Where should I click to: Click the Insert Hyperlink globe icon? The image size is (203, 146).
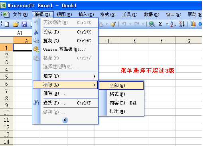coord(152,24)
